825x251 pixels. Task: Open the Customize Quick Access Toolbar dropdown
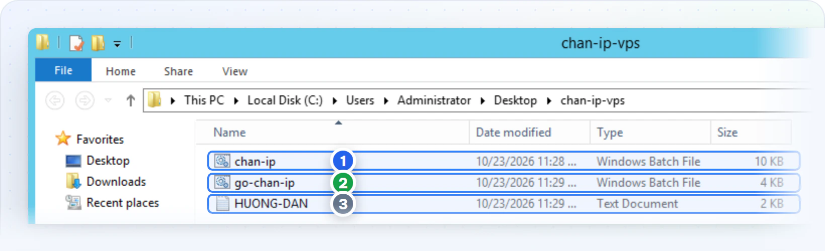117,44
